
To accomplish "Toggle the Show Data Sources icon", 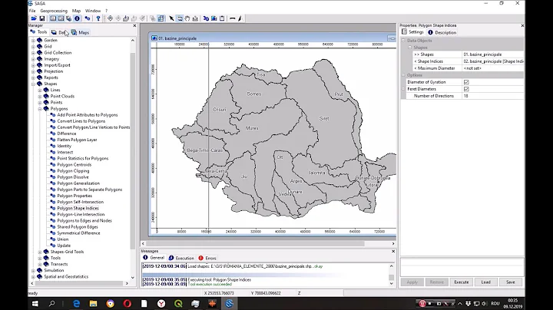I will point(69,18).
